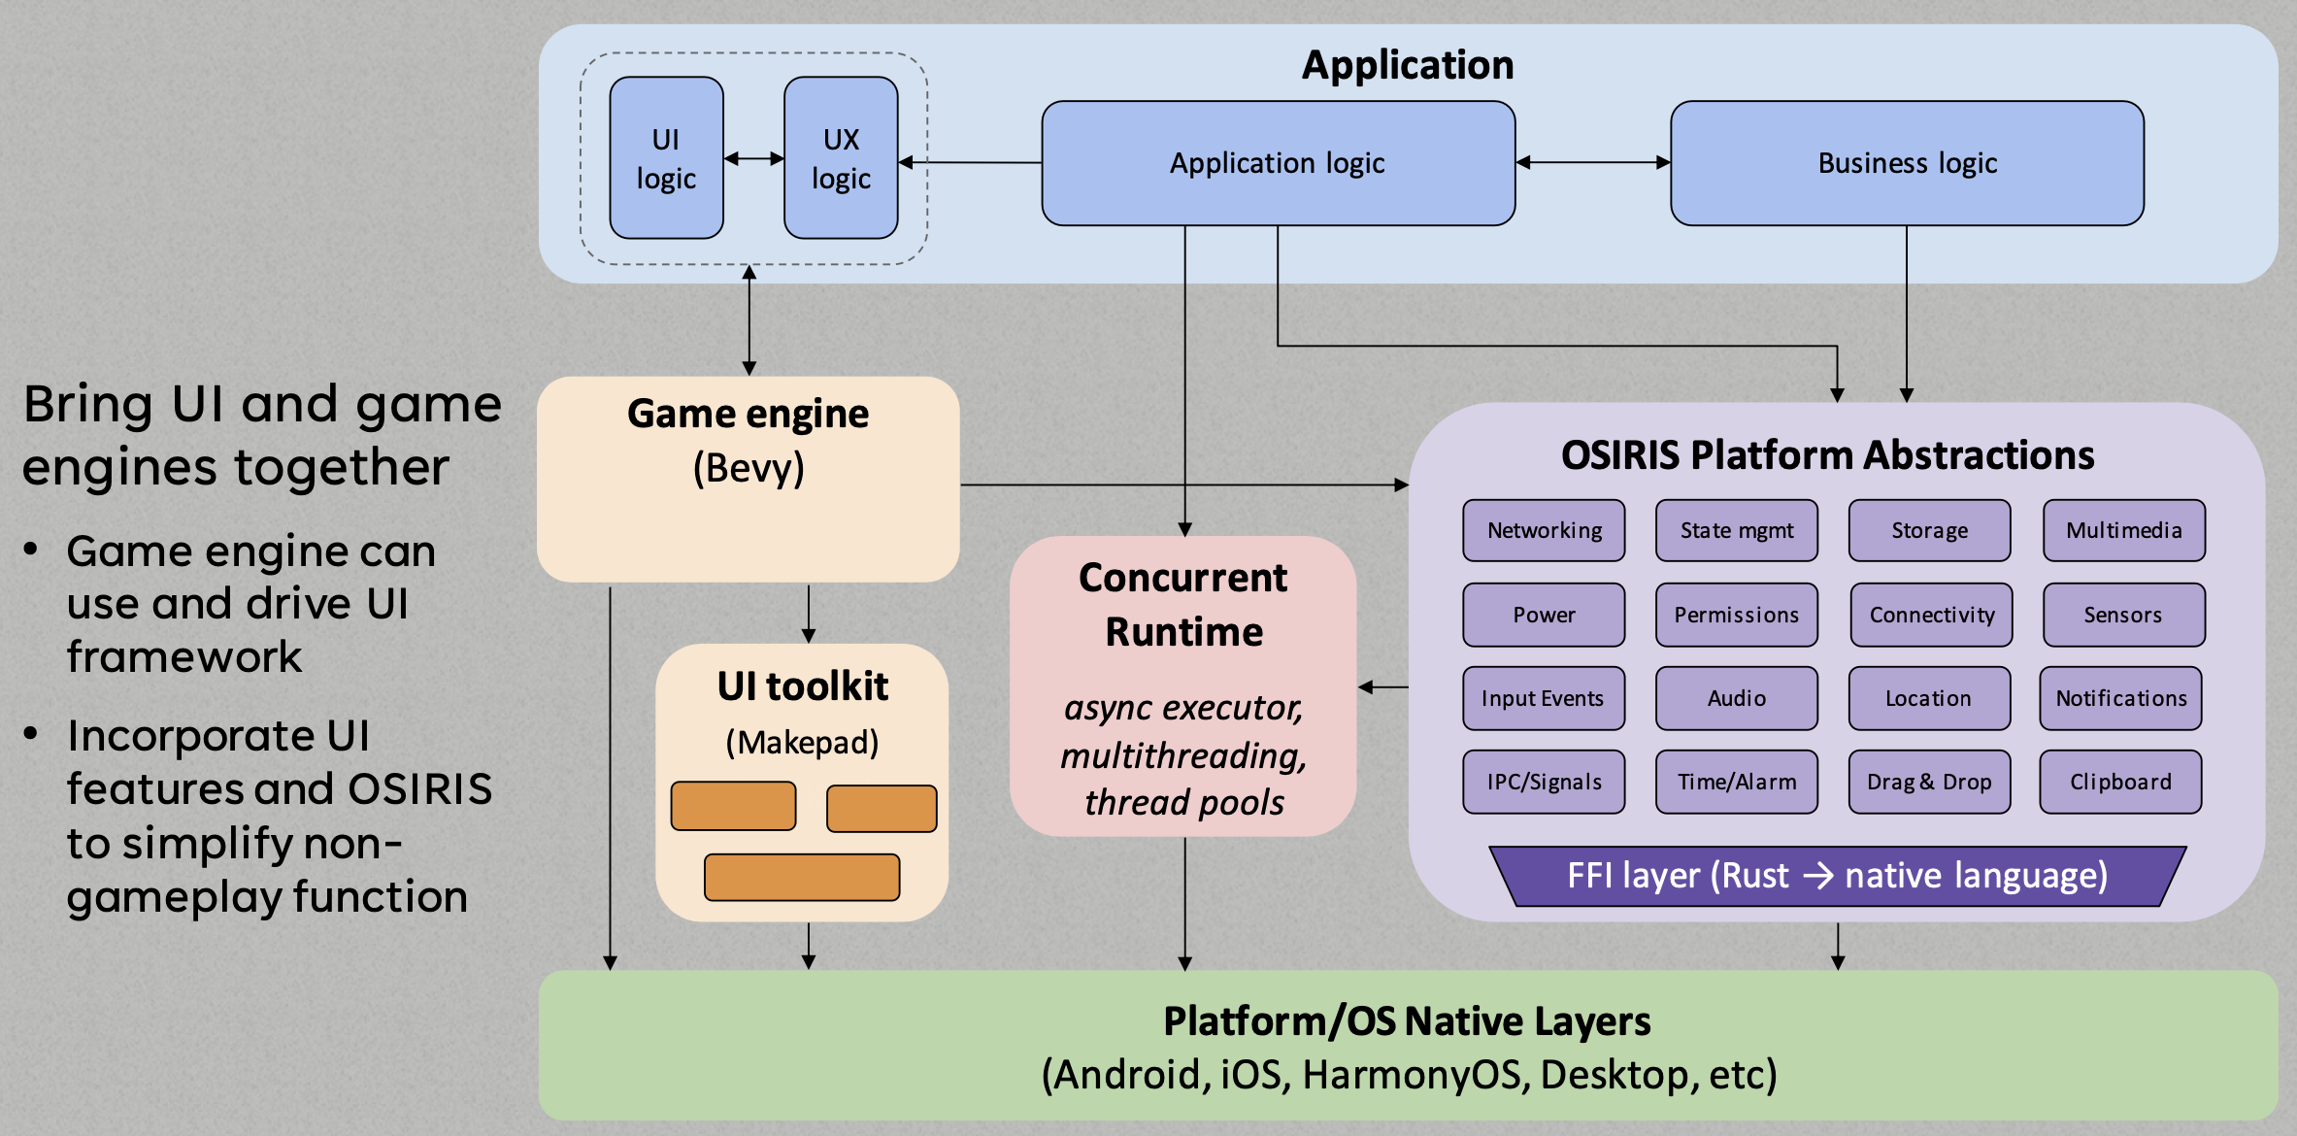Click the Application logic block

[x=1278, y=163]
